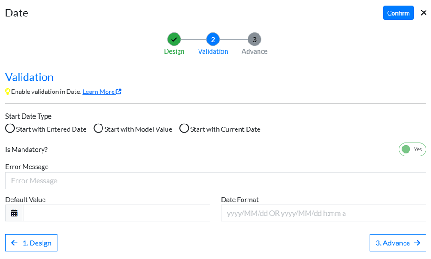The image size is (431, 259).
Task: Click the blue step 2 circle
Action: click(213, 39)
